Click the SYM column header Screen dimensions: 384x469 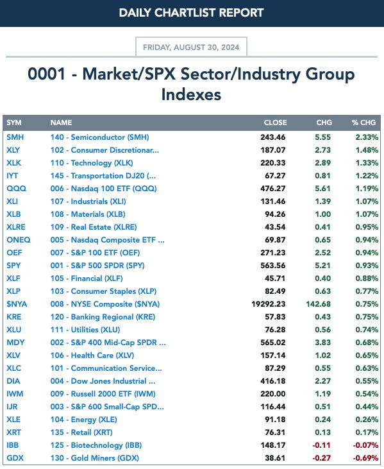[x=14, y=123]
